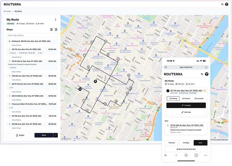232x166 pixels.
Task: Set stop status to Pending
Action: [x=173, y=98]
